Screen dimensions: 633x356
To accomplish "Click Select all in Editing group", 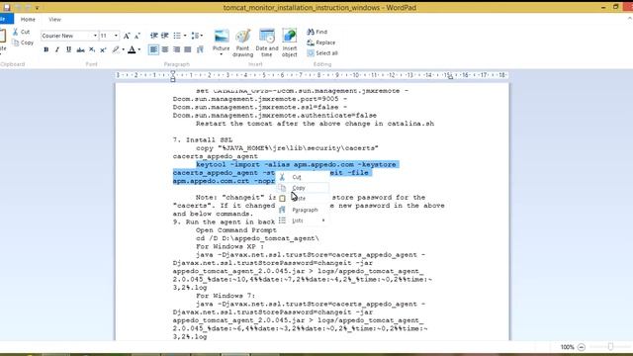I will coord(322,53).
